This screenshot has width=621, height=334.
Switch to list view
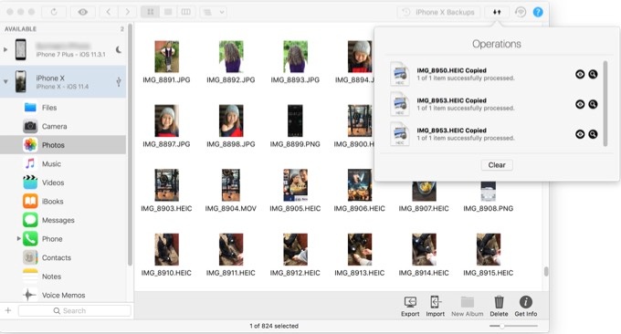[168, 12]
